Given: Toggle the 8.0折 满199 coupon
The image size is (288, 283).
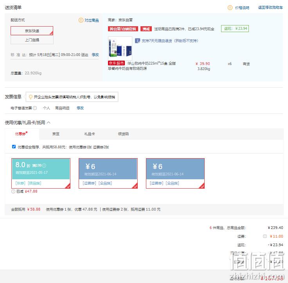Looking at the screenshot, I should coord(41,173).
